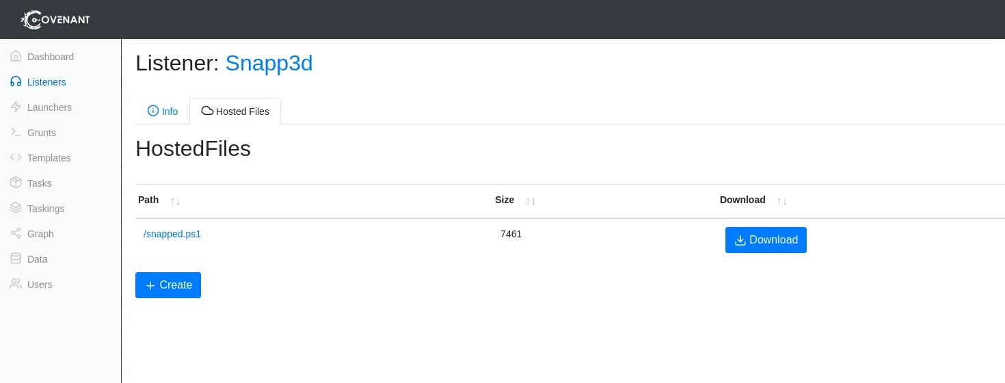Click the Users people icon
The image size is (1005, 383).
click(16, 285)
